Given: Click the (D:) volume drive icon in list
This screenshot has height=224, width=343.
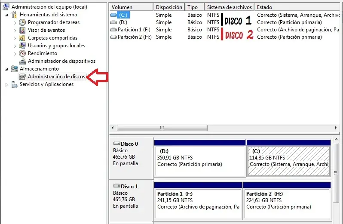Looking at the screenshot, I should 113,22.
